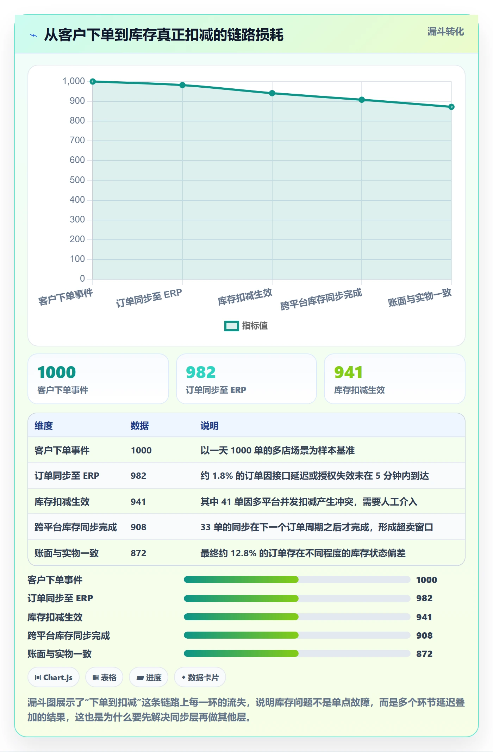Click the chart point for 订单同步至 ERP

pos(182,85)
